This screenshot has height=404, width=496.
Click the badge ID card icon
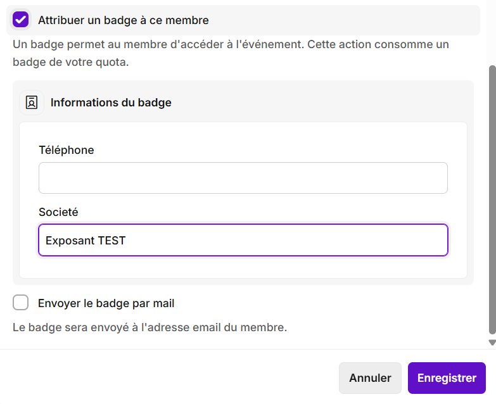(32, 103)
